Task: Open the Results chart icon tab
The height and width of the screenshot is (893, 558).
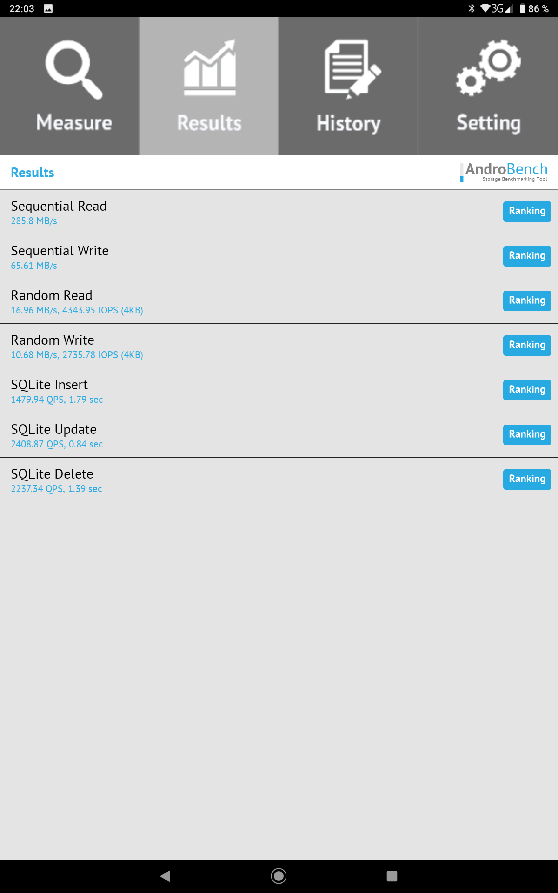Action: [x=209, y=68]
